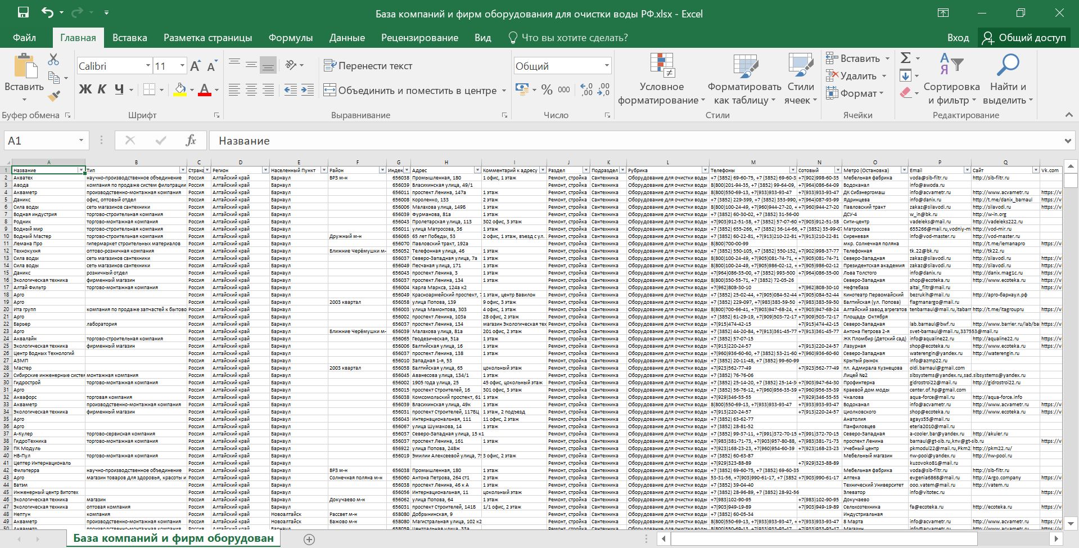Switch to the Формулы ribbon tab
Viewport: 1079px width, 548px height.
pyautogui.click(x=290, y=38)
